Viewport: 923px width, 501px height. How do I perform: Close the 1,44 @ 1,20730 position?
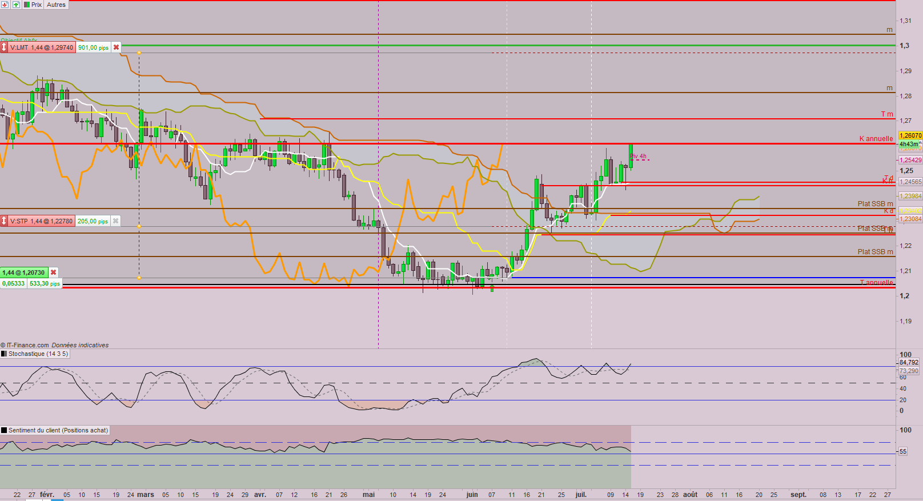(54, 272)
